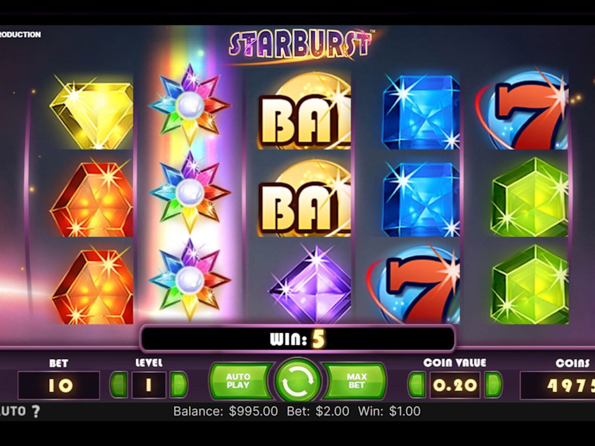This screenshot has width=595, height=446.
Task: Spin the reels with the green circular button
Action: (x=298, y=381)
